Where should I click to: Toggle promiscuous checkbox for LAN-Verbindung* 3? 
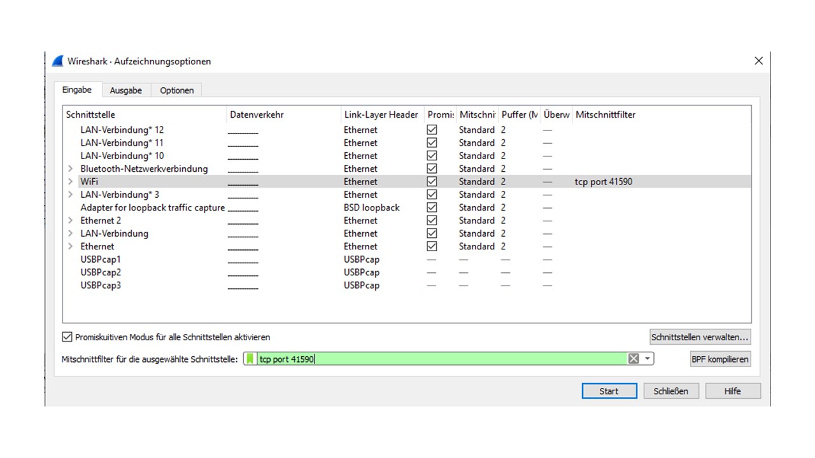pos(432,195)
